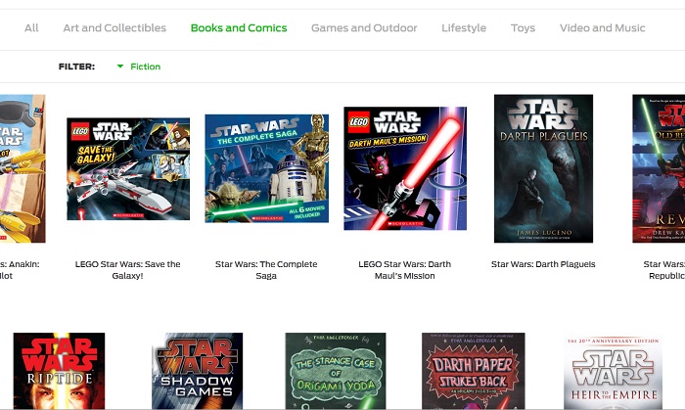The image size is (685, 410).
Task: Click 'Star Wars: Darth Plagueis' title link
Action: 543,264
